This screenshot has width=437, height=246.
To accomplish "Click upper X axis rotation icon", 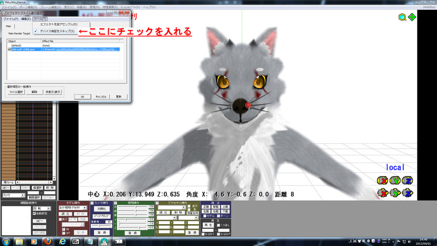I will (383, 181).
